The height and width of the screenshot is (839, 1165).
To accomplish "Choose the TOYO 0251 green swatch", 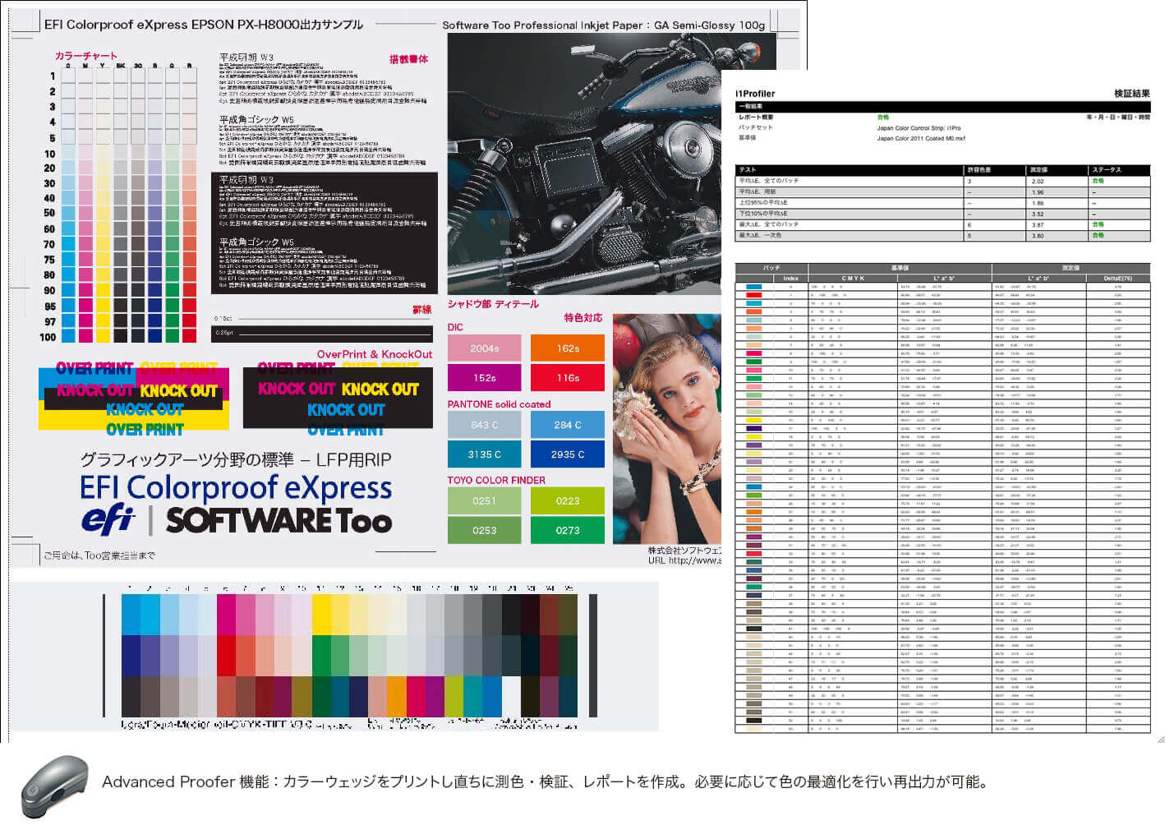I will click(x=484, y=500).
